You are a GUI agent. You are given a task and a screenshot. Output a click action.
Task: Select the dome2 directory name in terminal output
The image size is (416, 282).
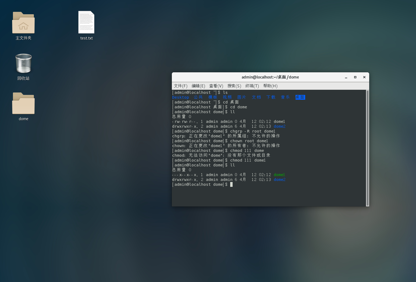pyautogui.click(x=279, y=126)
